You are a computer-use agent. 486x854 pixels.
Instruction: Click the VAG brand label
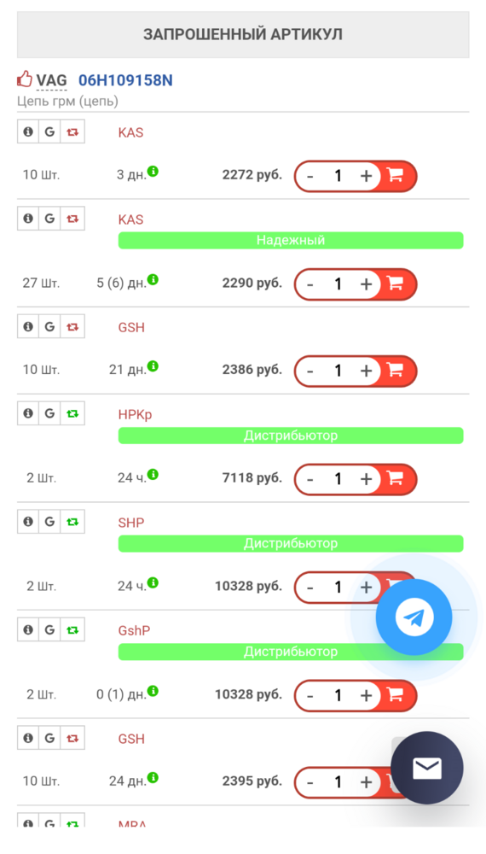(x=52, y=80)
